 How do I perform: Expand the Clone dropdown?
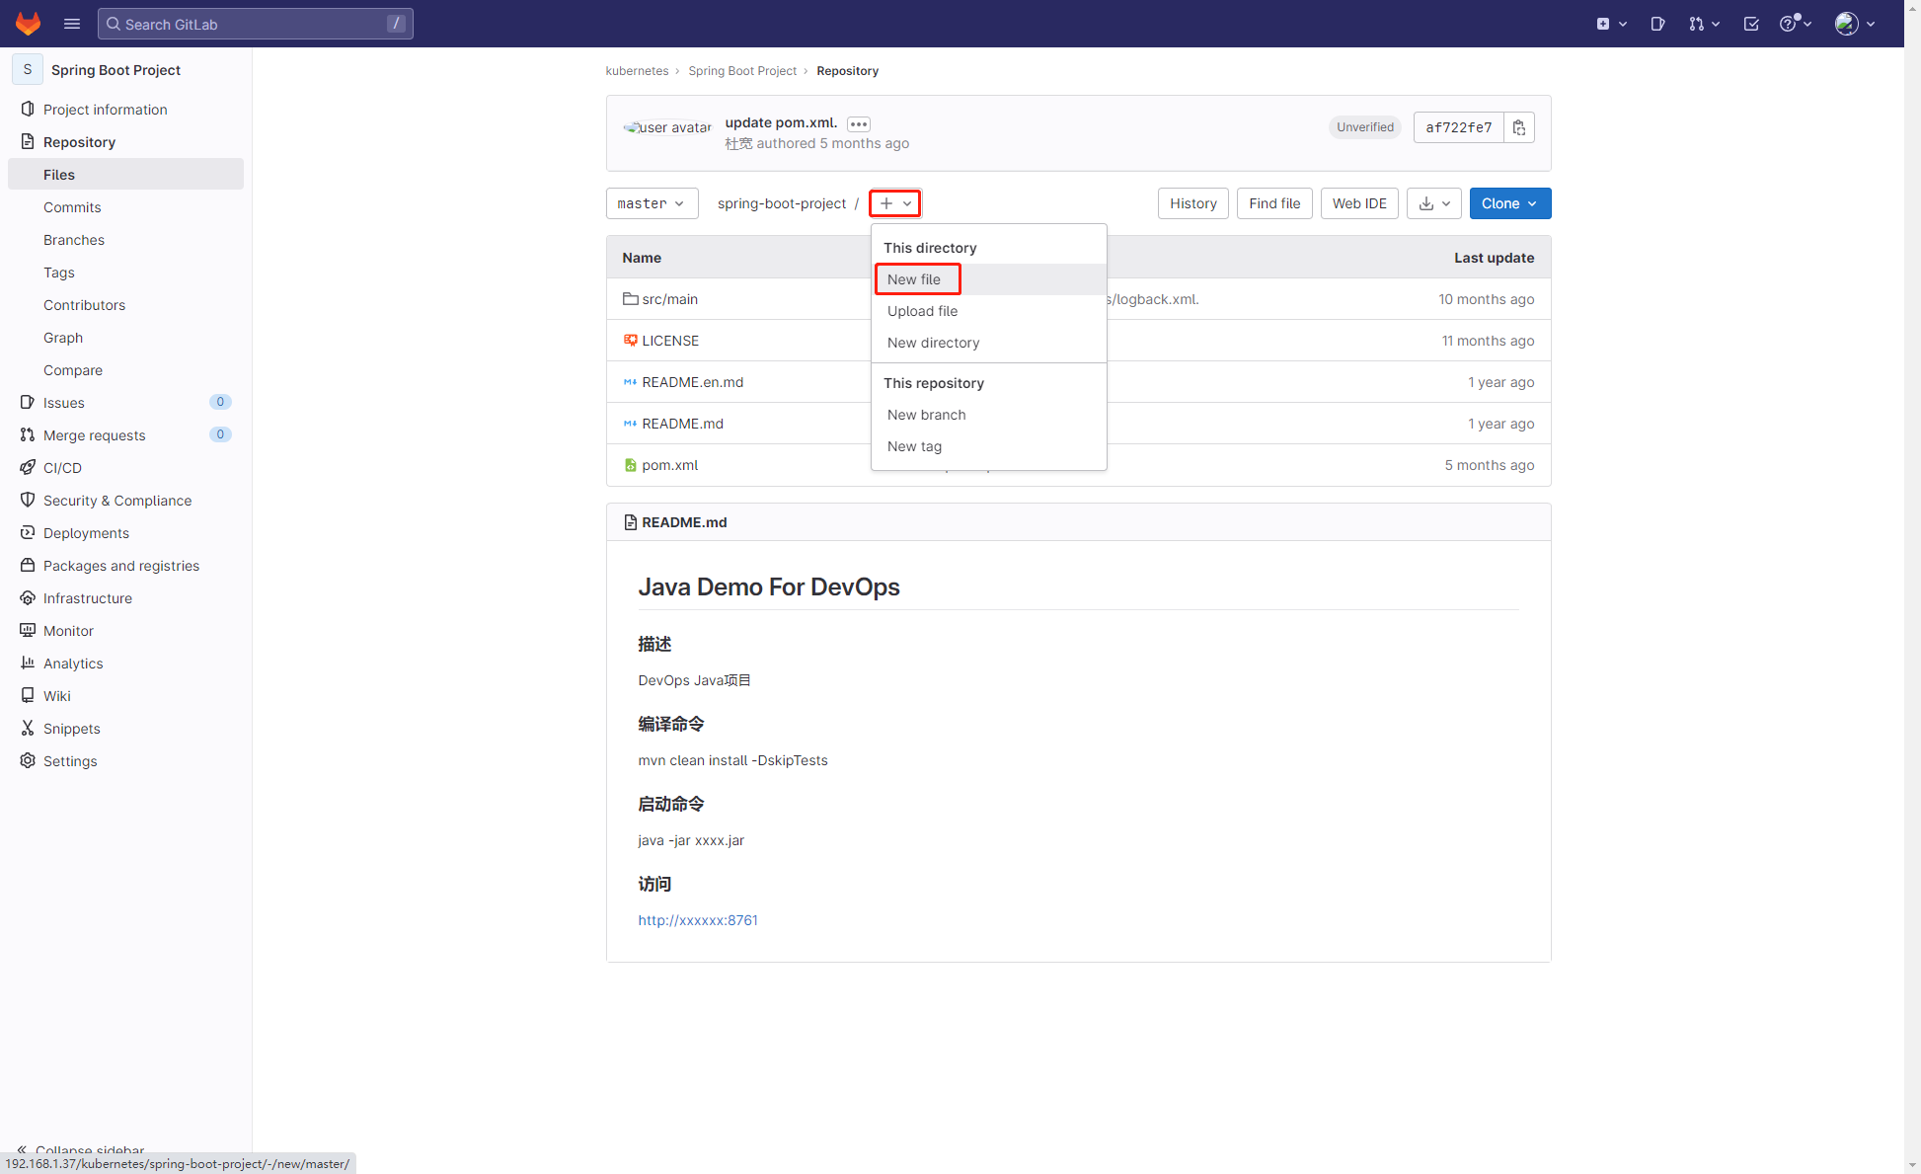tap(1510, 203)
